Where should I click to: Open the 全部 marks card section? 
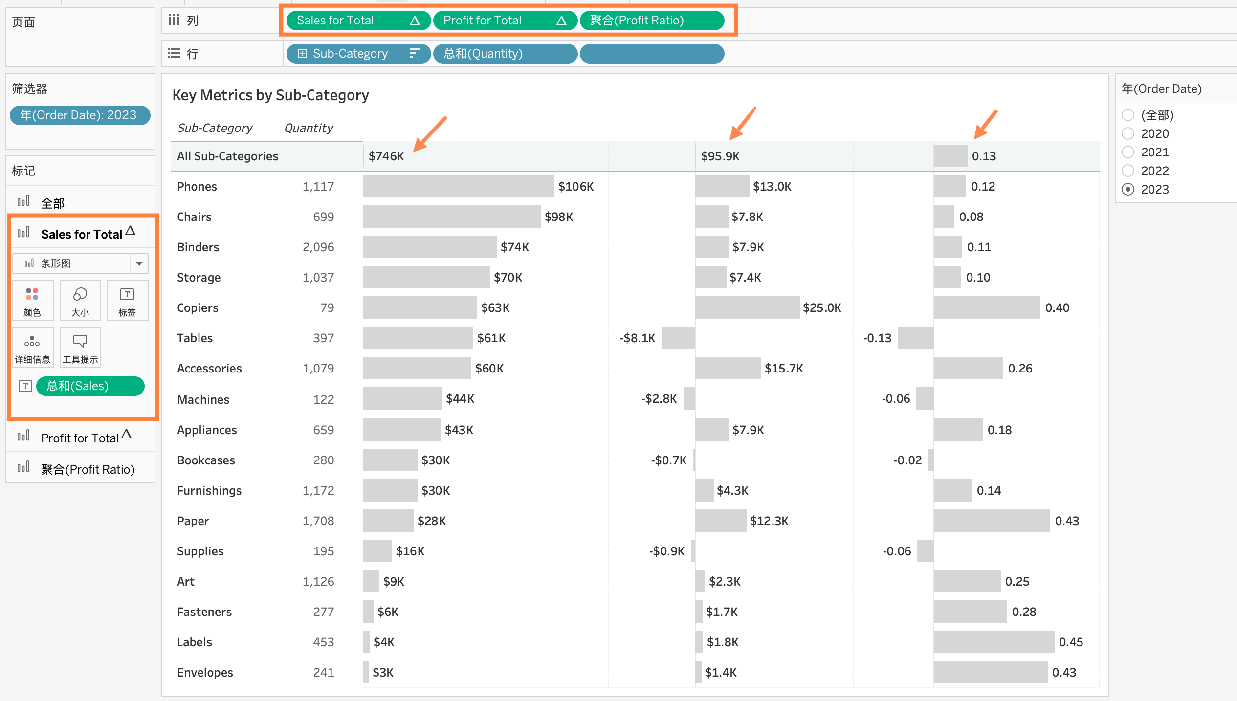click(x=53, y=203)
